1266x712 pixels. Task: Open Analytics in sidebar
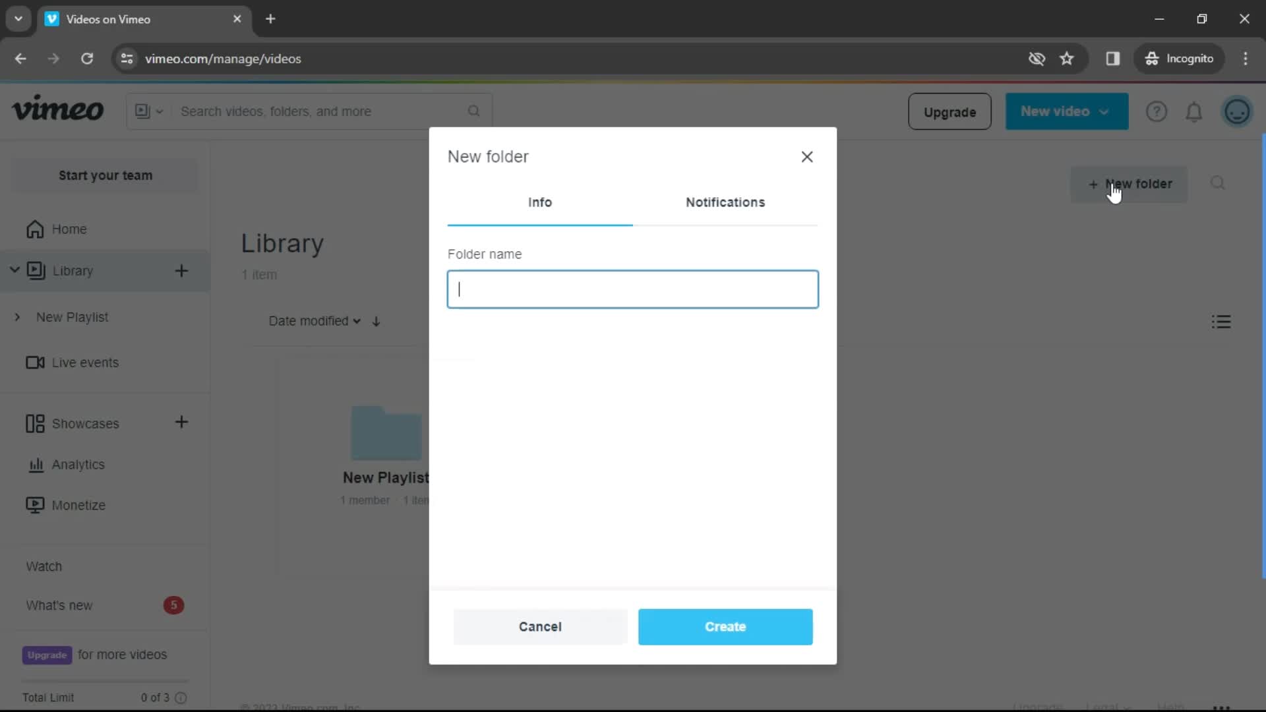tap(78, 465)
